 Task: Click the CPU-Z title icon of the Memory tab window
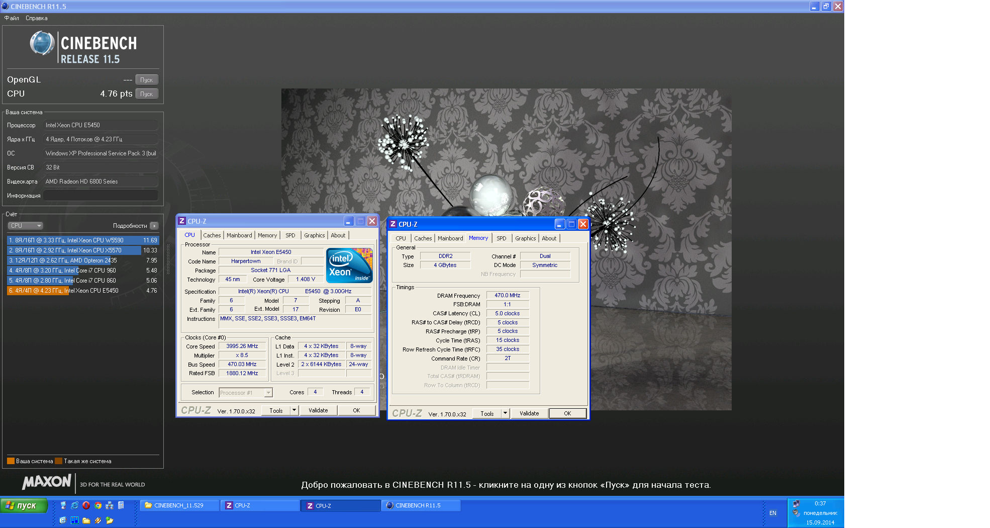(393, 224)
